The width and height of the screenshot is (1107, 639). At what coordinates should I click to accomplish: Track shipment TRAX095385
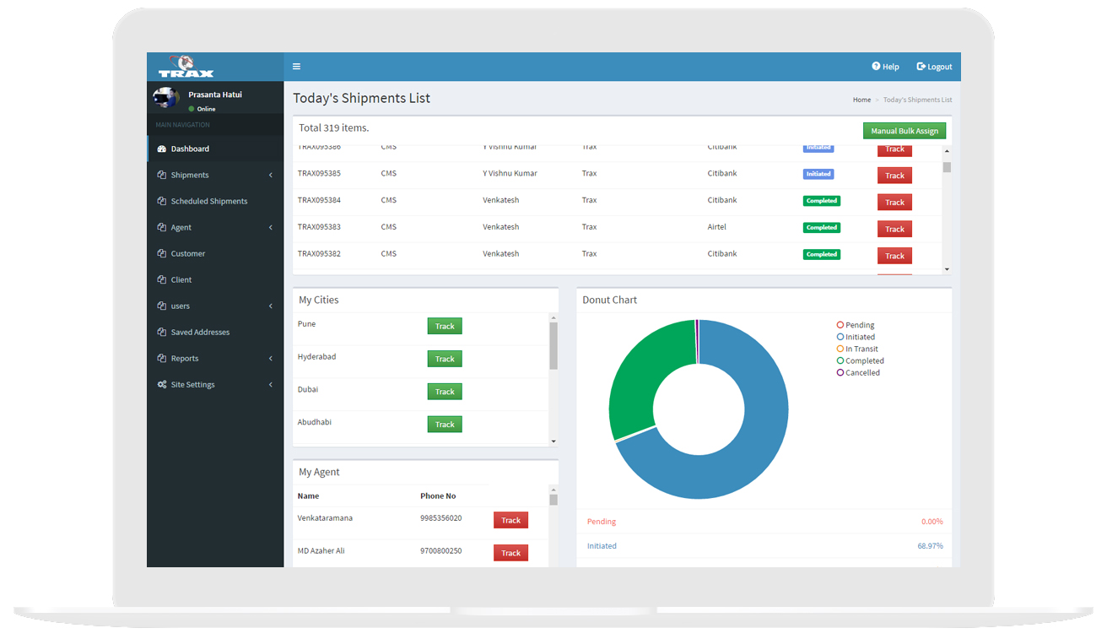point(894,176)
